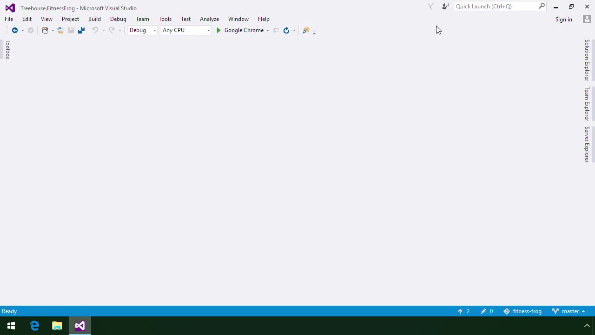
Task: Click the notifications flag icon in the title bar
Action: (x=430, y=7)
